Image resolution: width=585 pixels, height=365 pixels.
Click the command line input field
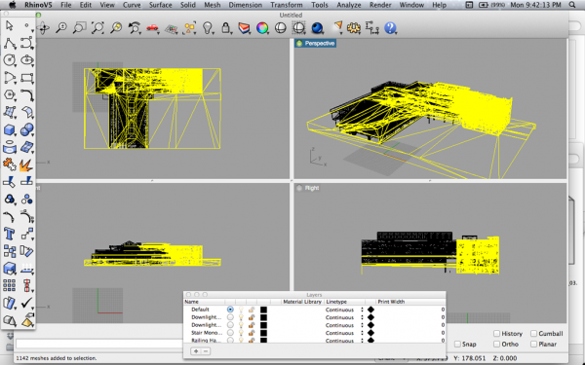[100, 345]
